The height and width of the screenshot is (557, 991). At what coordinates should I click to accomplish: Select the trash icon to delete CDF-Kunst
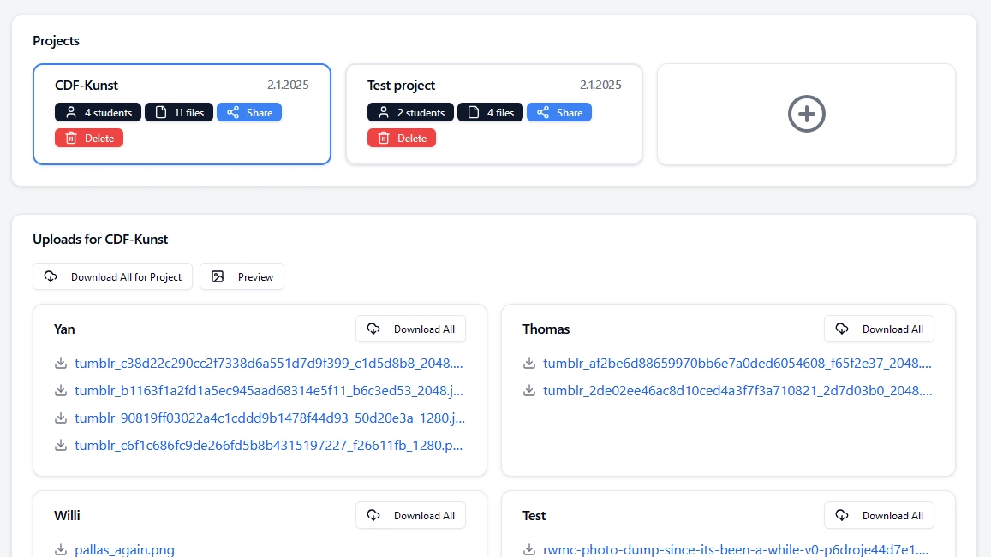point(72,138)
